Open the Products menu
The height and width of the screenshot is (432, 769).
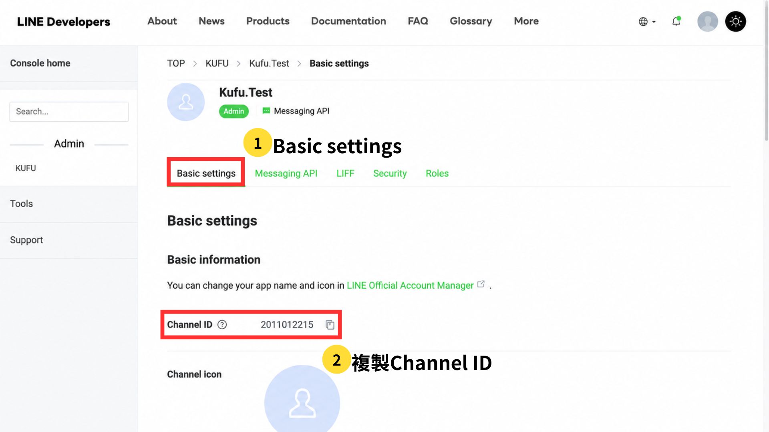point(268,21)
